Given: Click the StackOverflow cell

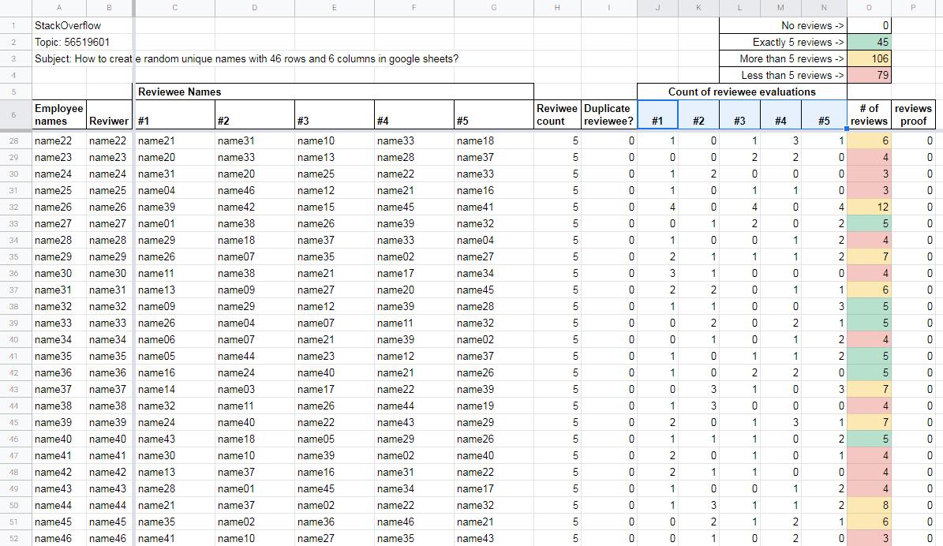Looking at the screenshot, I should tap(67, 25).
